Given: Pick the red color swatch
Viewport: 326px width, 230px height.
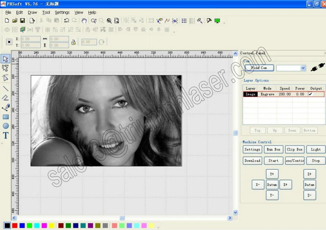Looking at the screenshot, I should [x=15, y=226].
